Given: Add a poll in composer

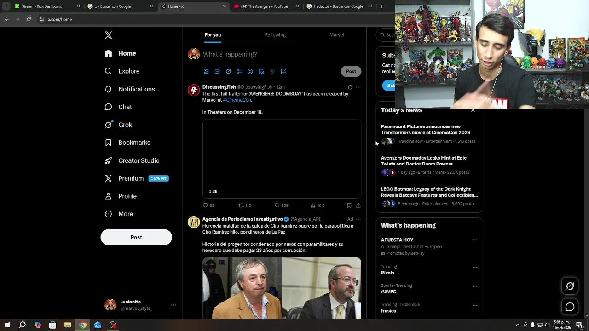Looking at the screenshot, I should click(239, 71).
